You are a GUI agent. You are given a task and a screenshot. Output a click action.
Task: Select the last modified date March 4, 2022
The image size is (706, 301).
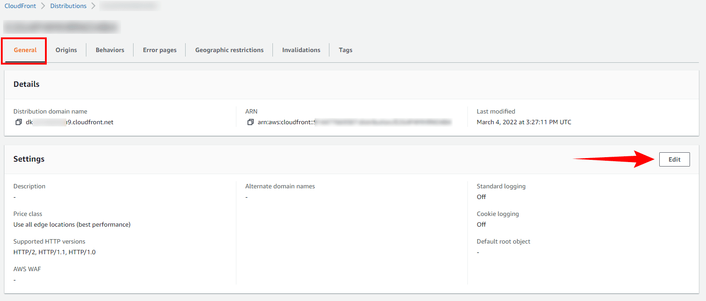524,122
